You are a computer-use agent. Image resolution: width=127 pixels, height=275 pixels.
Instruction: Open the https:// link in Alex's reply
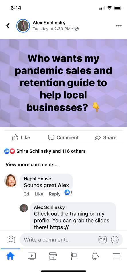click(x=59, y=227)
